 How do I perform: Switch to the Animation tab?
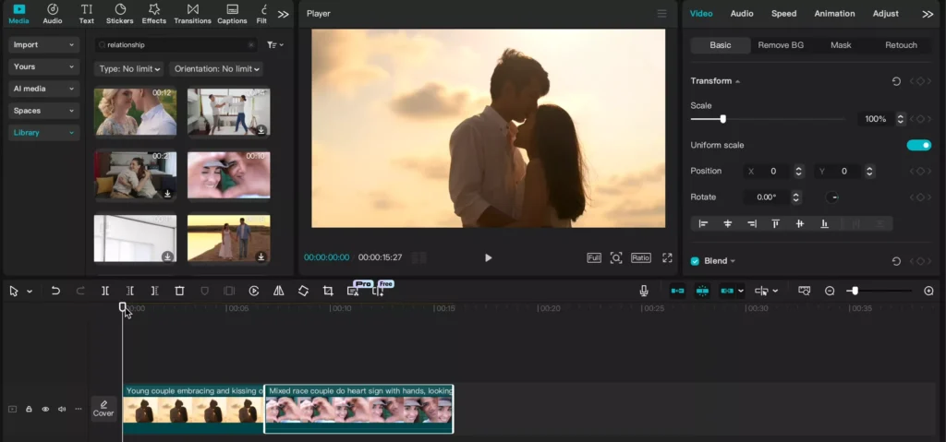pos(834,13)
